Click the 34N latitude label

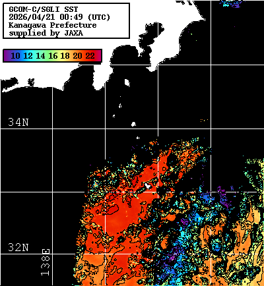[x=18, y=122]
